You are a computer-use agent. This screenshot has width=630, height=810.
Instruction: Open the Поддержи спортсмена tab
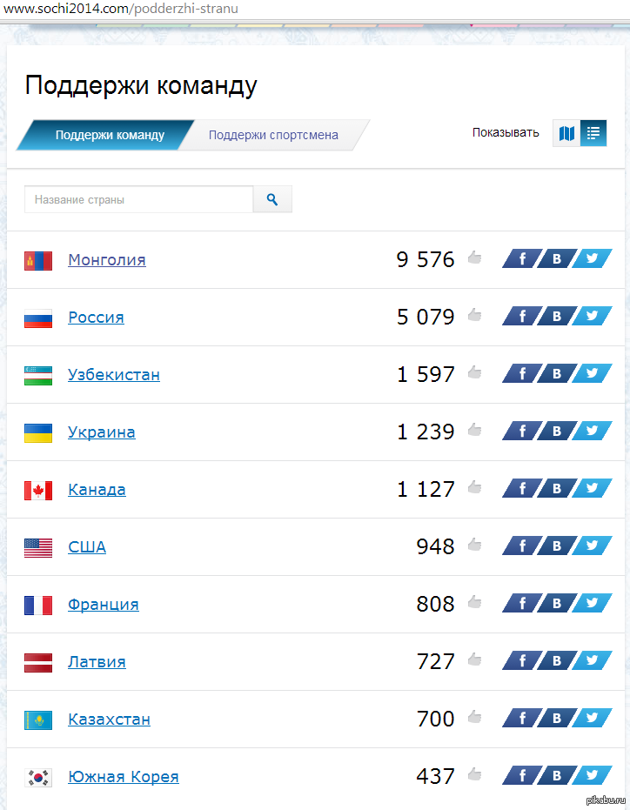tap(273, 135)
